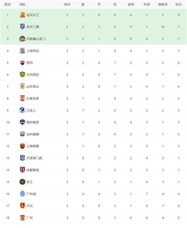187x228 pixels.
Task: Select the 浙江 green circular logo
Action: tap(22, 182)
